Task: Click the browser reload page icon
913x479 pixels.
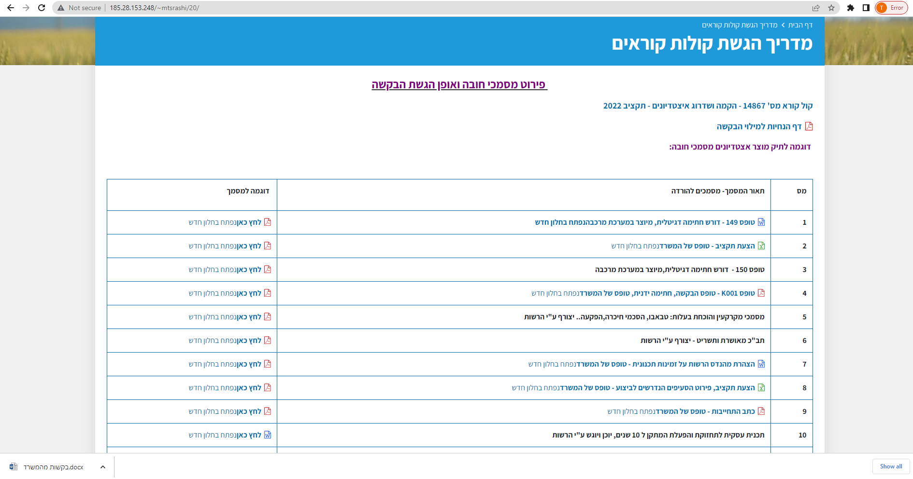Action: (42, 8)
